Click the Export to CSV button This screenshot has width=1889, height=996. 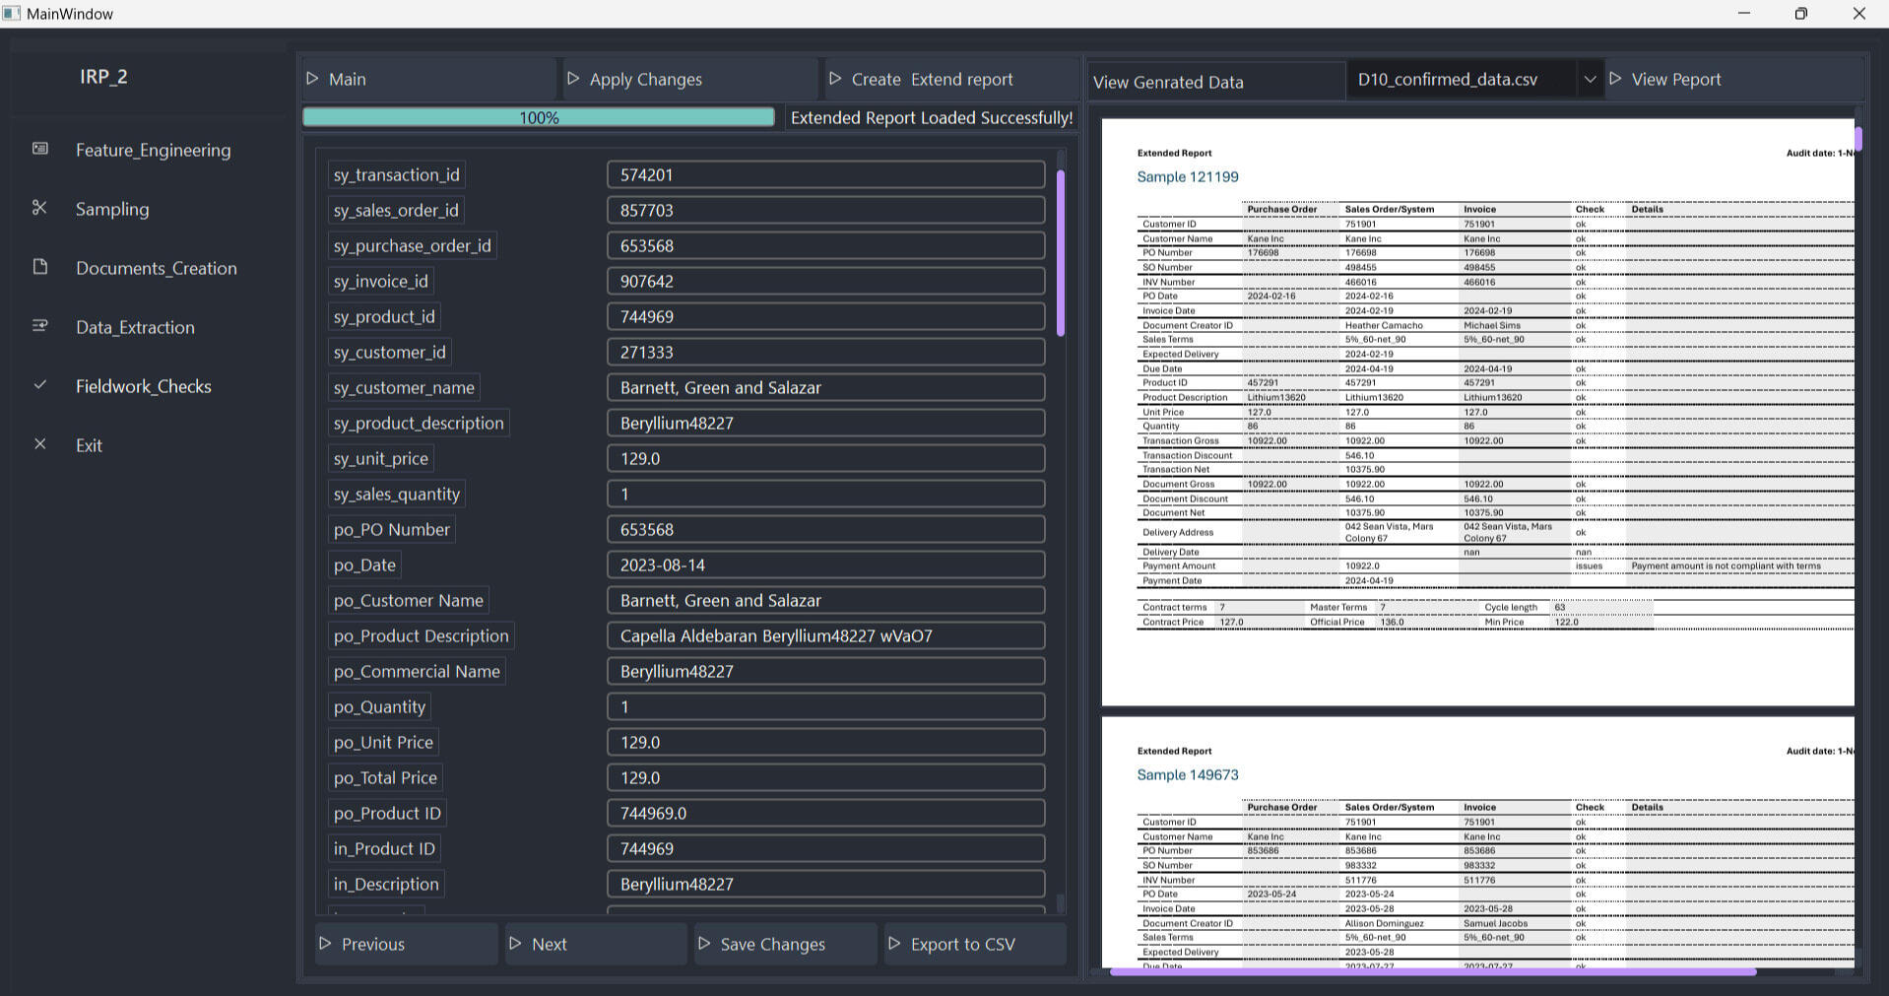tap(973, 943)
